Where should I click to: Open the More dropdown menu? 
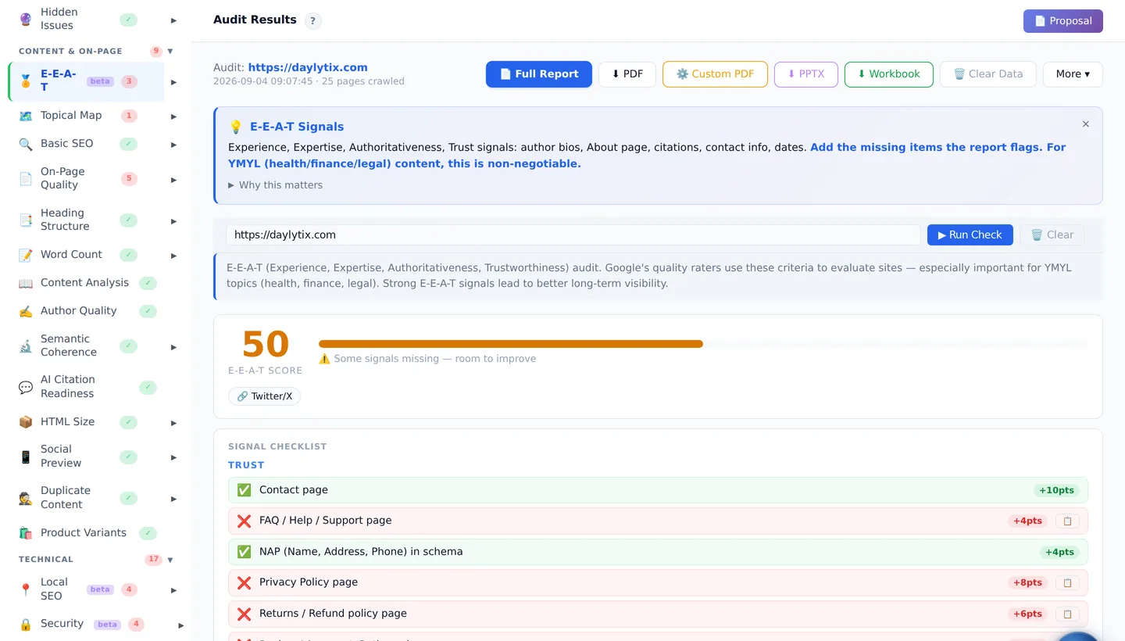tap(1073, 74)
